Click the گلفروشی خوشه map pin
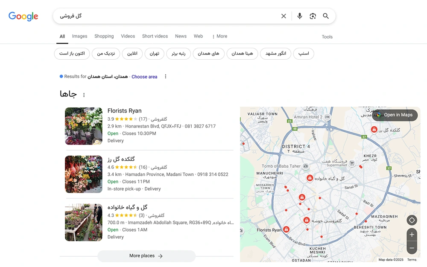 [x=306, y=220]
